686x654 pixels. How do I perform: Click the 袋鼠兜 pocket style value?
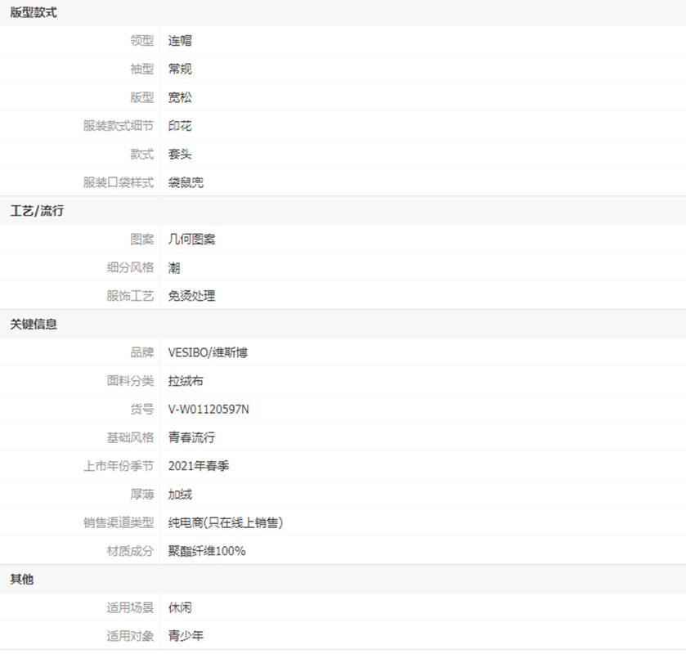[186, 182]
